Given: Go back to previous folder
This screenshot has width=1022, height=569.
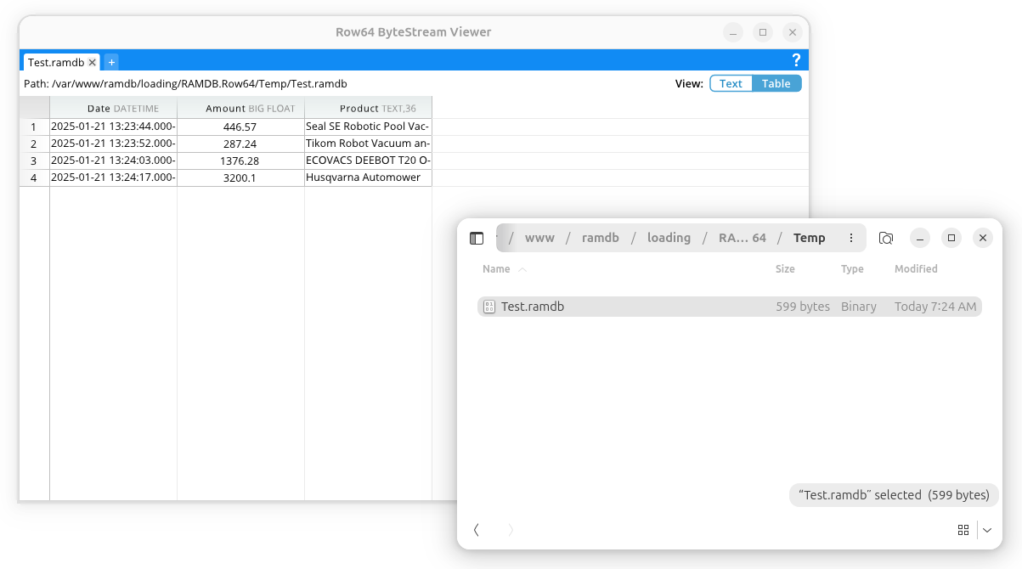Looking at the screenshot, I should (x=477, y=530).
